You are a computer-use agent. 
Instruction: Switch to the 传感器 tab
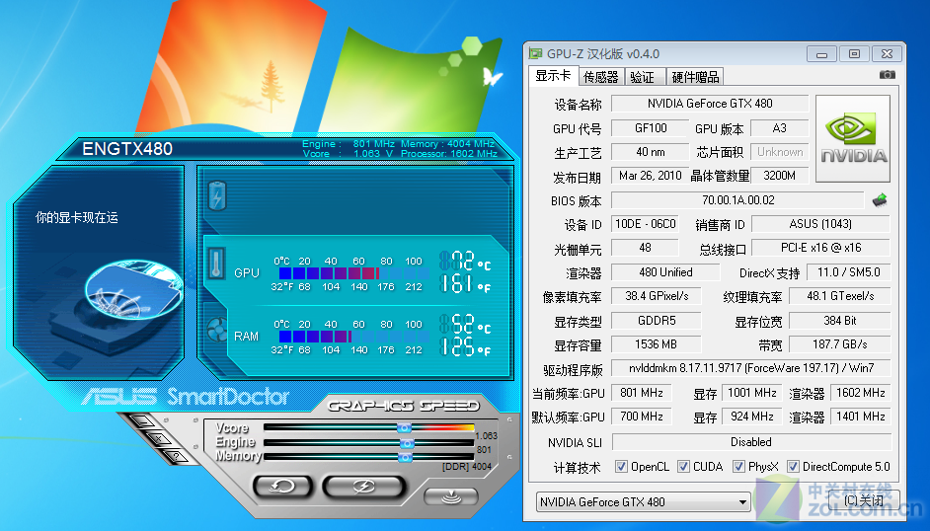(x=601, y=77)
